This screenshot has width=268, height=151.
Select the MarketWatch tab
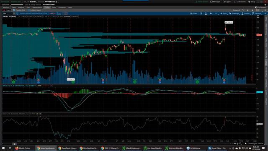[x=37, y=8]
